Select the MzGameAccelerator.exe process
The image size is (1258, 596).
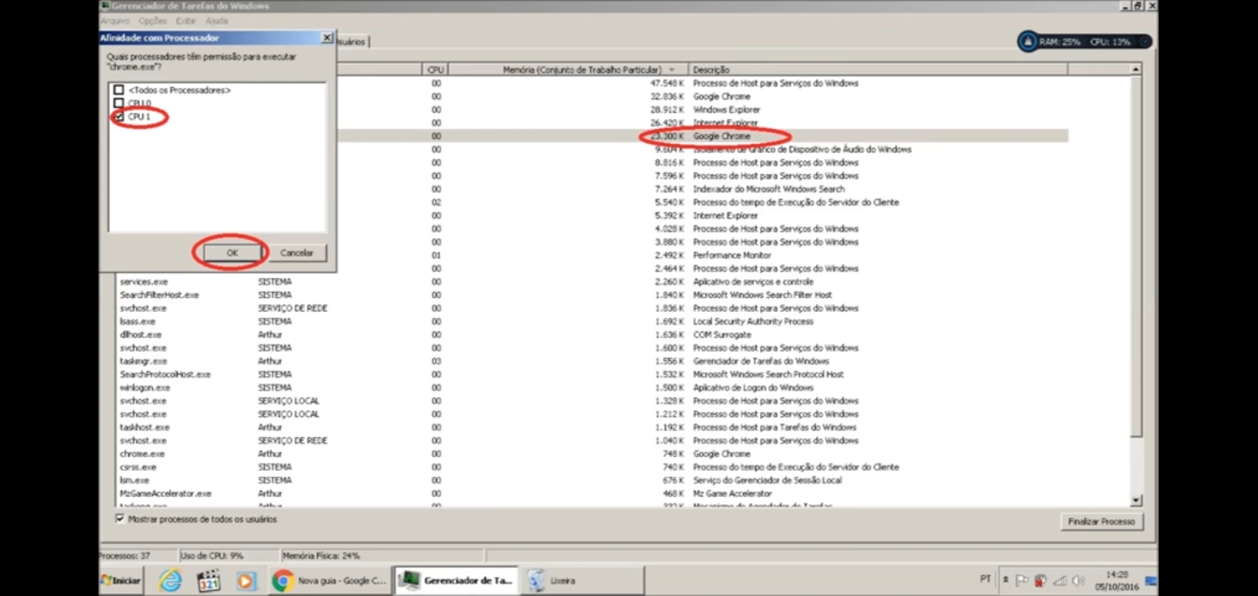click(x=166, y=493)
